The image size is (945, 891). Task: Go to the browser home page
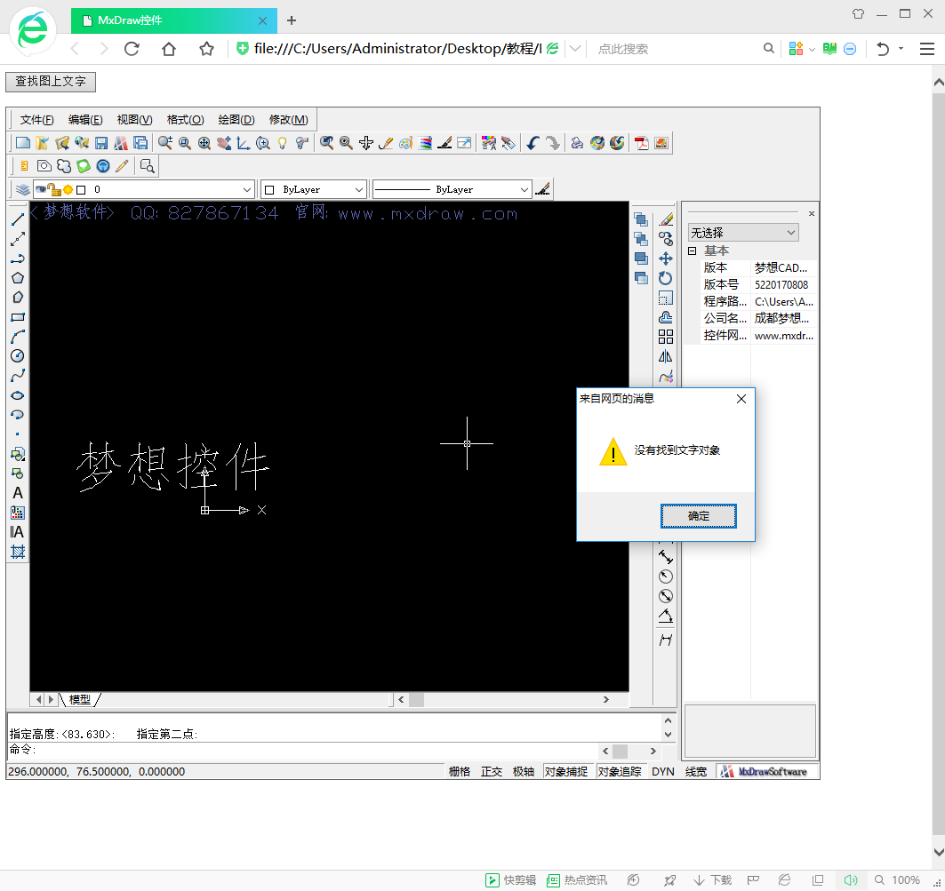(x=169, y=49)
